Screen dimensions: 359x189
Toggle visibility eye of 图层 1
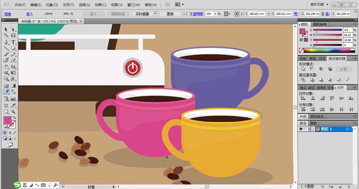tap(301, 129)
